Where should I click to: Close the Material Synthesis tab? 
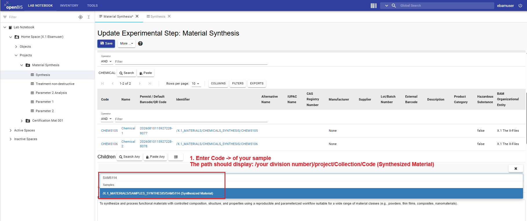click(137, 16)
